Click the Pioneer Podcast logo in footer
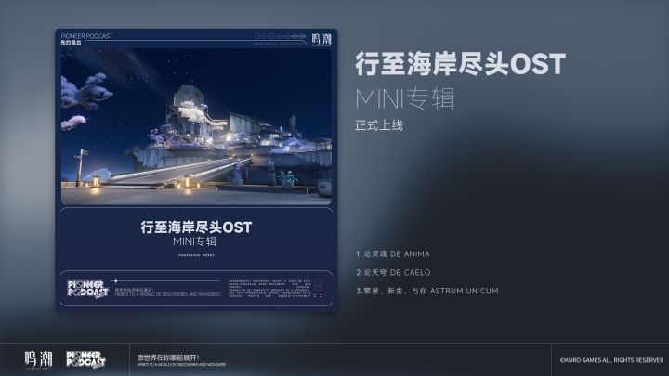This screenshot has width=669, height=376. coord(85,359)
